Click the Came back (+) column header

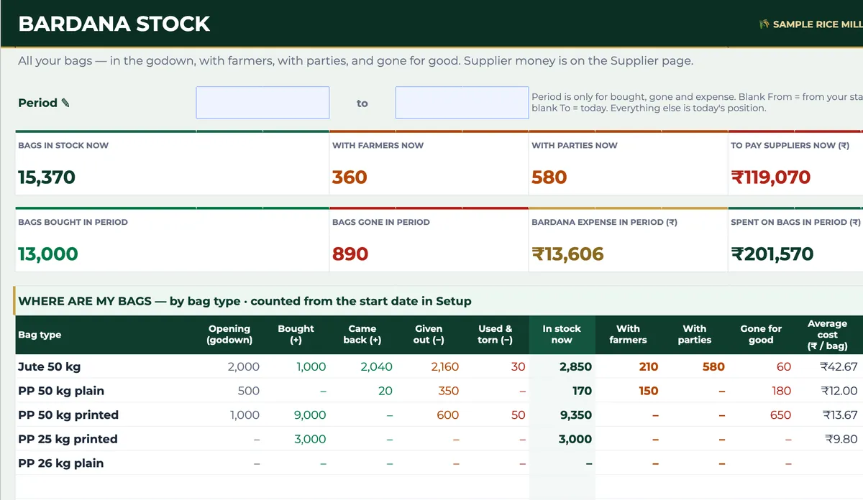pyautogui.click(x=362, y=334)
